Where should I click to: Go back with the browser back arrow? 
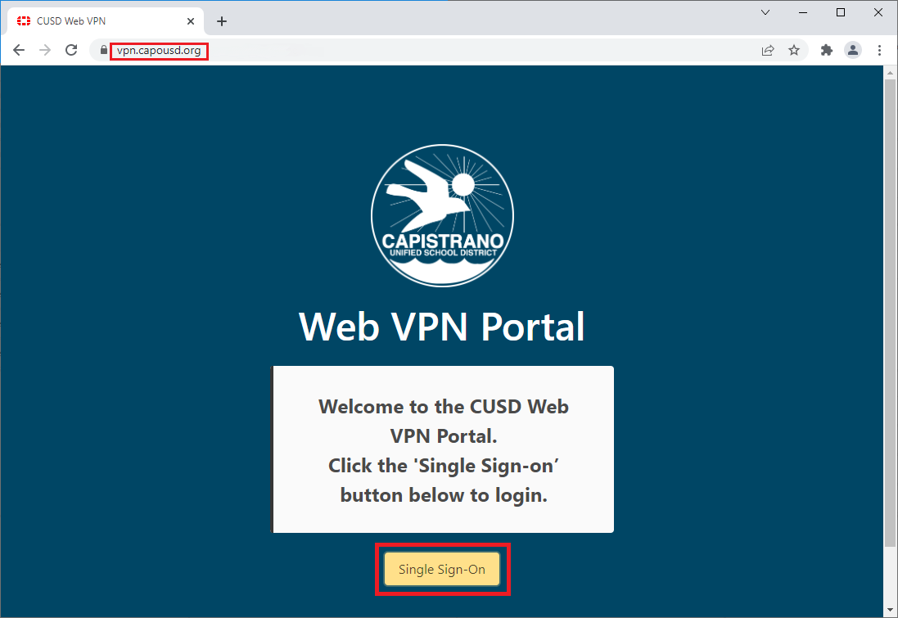coord(19,51)
